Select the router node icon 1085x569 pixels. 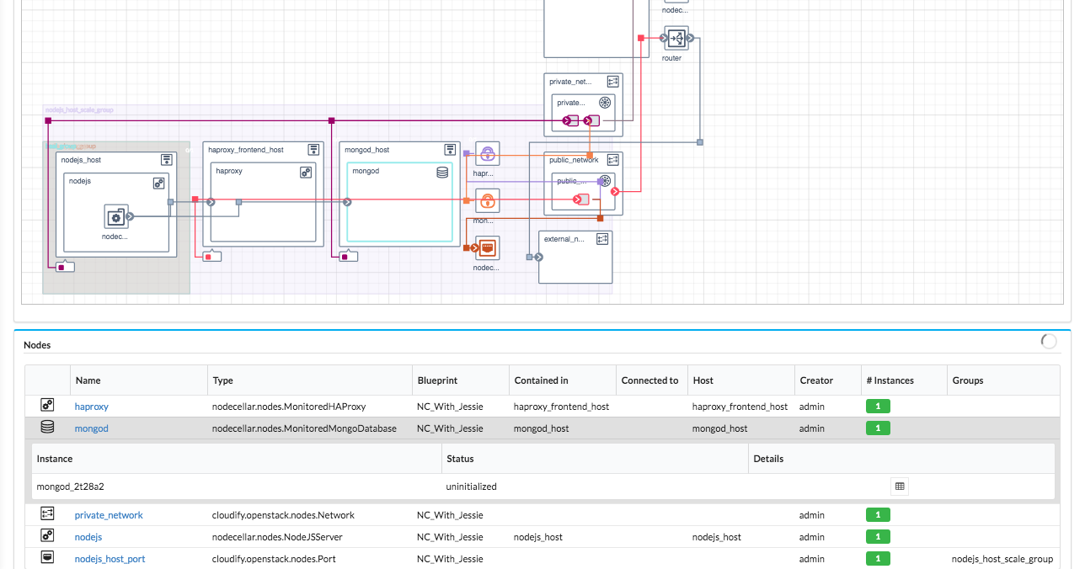pos(676,39)
